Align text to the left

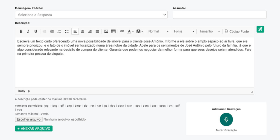[x=75, y=31]
